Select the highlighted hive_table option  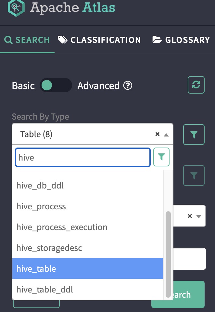pos(87,268)
